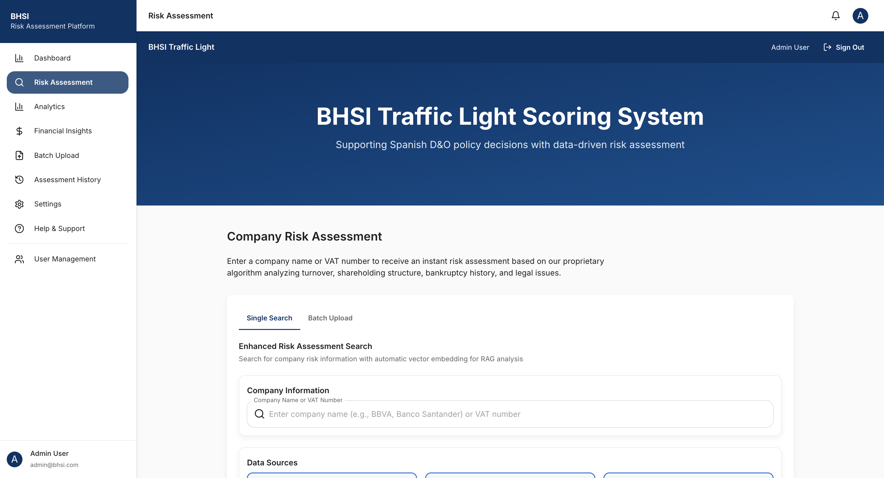Viewport: 884px width, 478px height.
Task: Go to Assessment History page
Action: point(67,180)
